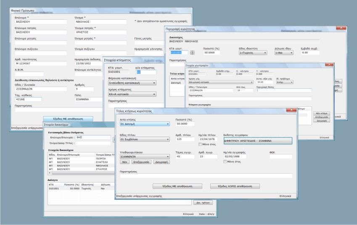Screen dimensions: 357x225
Task: Click the info icon beside KTA γεωτ. field
Action: point(193,53)
